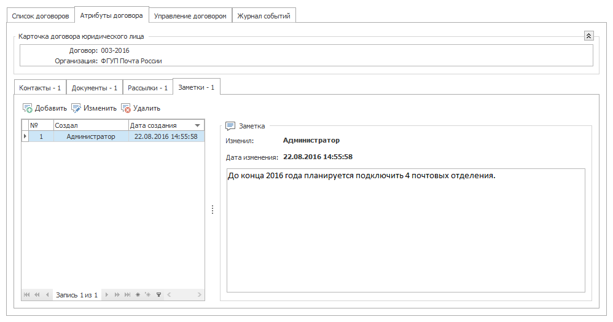
Task: Click Запись 1 из 1 label
Action: [77, 295]
